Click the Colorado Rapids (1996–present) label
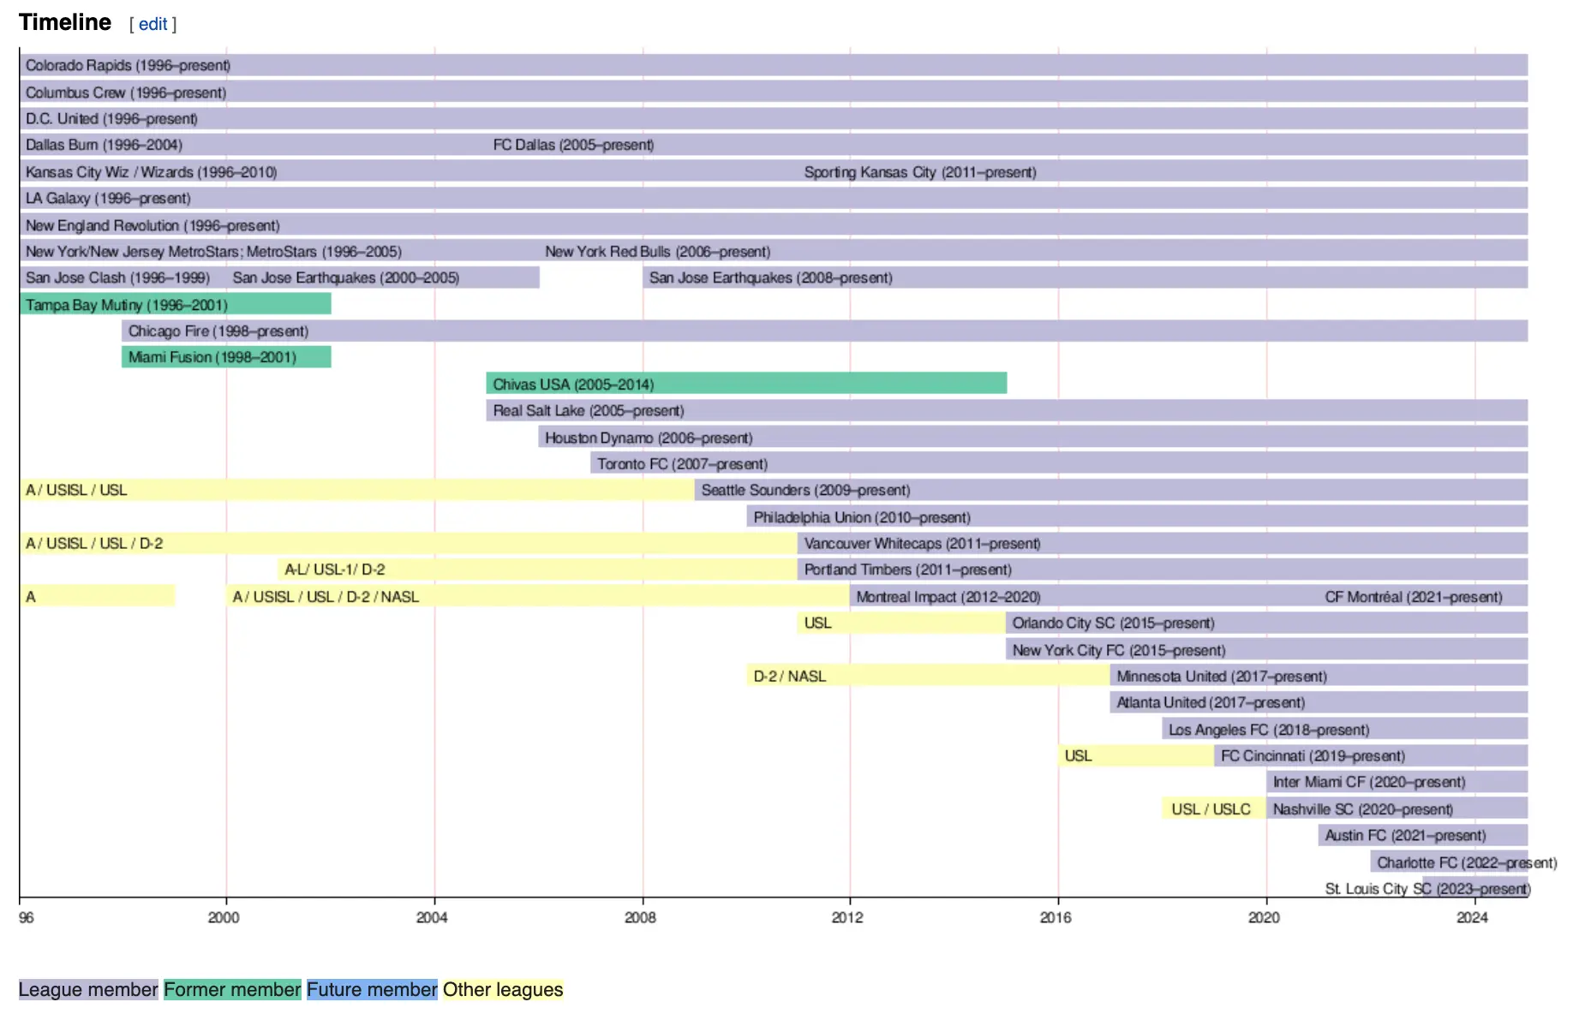This screenshot has height=1014, width=1585. pos(128,65)
